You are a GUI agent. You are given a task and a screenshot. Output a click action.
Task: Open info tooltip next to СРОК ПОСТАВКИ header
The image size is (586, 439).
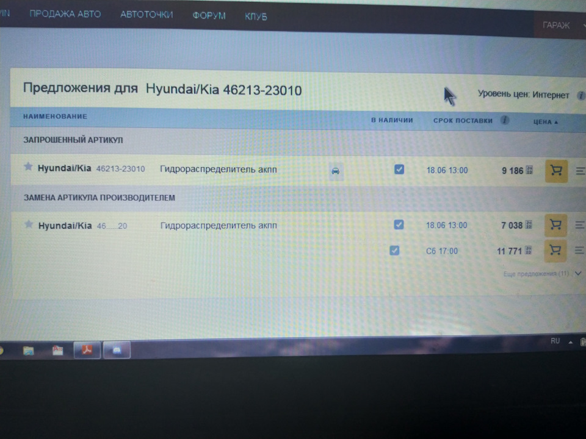[504, 121]
